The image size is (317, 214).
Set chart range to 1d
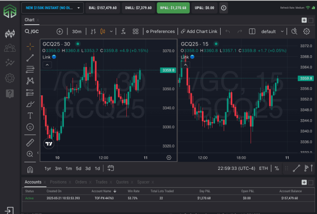click(x=97, y=168)
